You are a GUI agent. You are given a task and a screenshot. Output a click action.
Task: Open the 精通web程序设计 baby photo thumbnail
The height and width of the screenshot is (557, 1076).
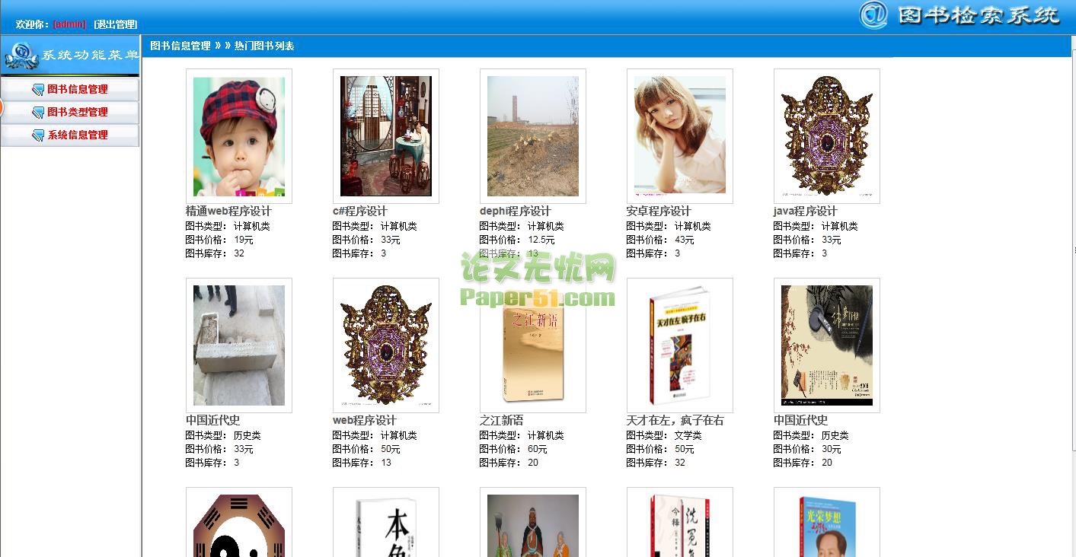[239, 136]
